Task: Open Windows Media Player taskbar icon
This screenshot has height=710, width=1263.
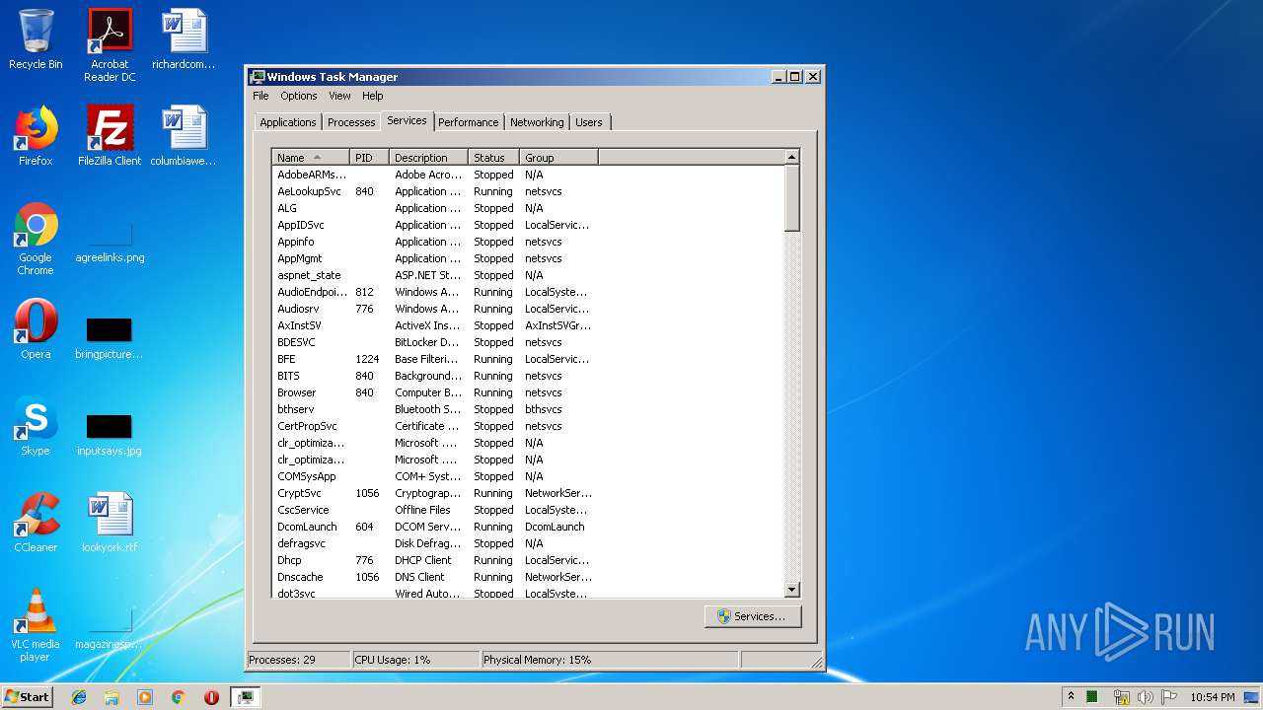Action: tap(145, 697)
